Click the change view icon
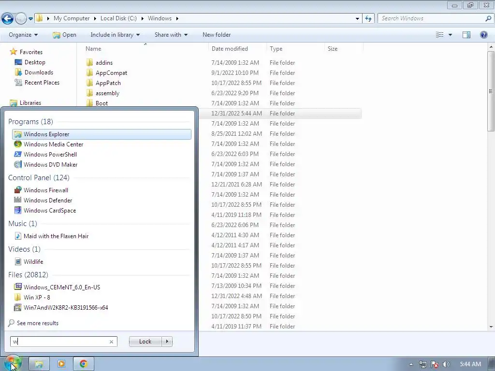This screenshot has height=371, width=495. pos(439,35)
